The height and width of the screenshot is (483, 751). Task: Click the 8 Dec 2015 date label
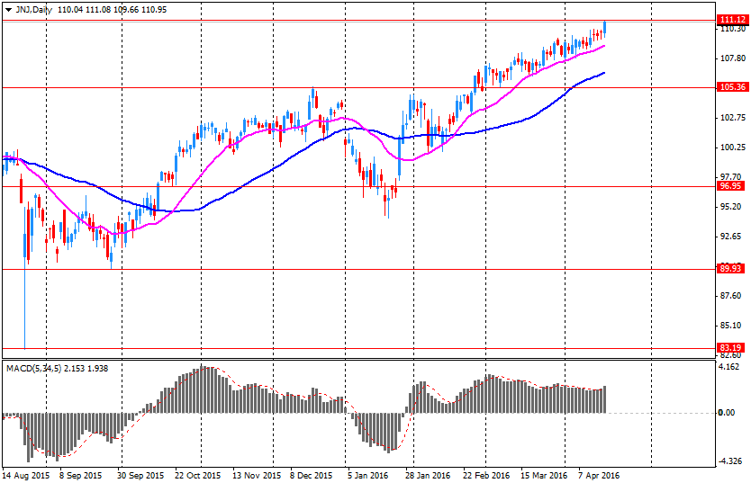click(x=311, y=476)
